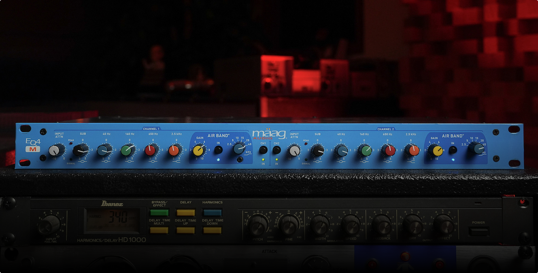Image resolution: width=538 pixels, height=273 pixels.
Task: Click Channel 1 160 Hz green knob
Action: point(128,150)
